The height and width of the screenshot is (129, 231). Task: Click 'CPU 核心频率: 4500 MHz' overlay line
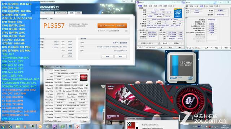[17, 4]
